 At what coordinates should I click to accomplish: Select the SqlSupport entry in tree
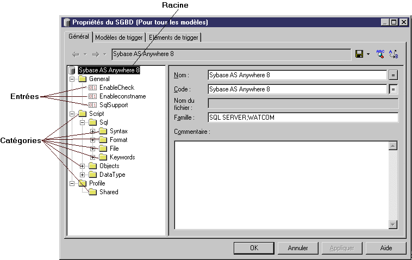(114, 105)
